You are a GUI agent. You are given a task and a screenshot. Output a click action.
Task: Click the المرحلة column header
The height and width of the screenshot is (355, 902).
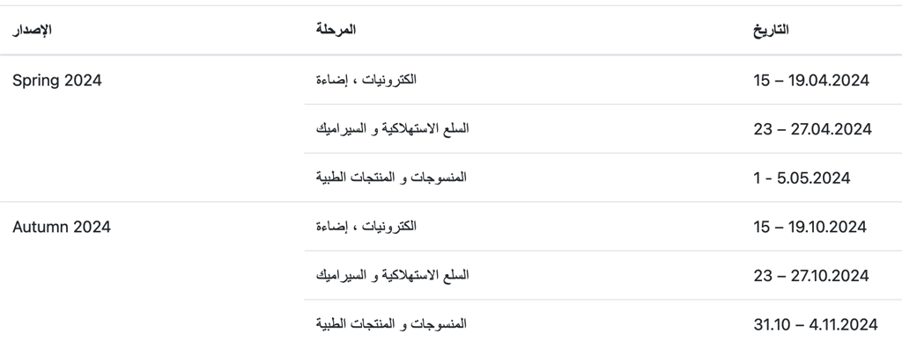pyautogui.click(x=336, y=30)
